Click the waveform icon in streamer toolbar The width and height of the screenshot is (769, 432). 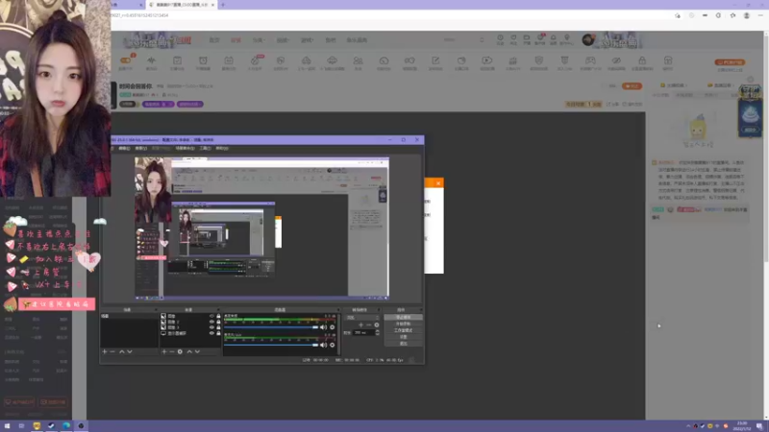pos(151,60)
